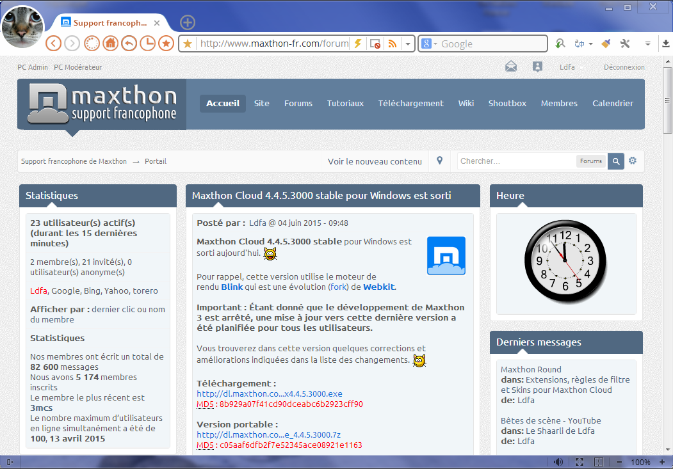Toggle sidebar icon in status bar
This screenshot has height=469, width=673.
[x=10, y=462]
